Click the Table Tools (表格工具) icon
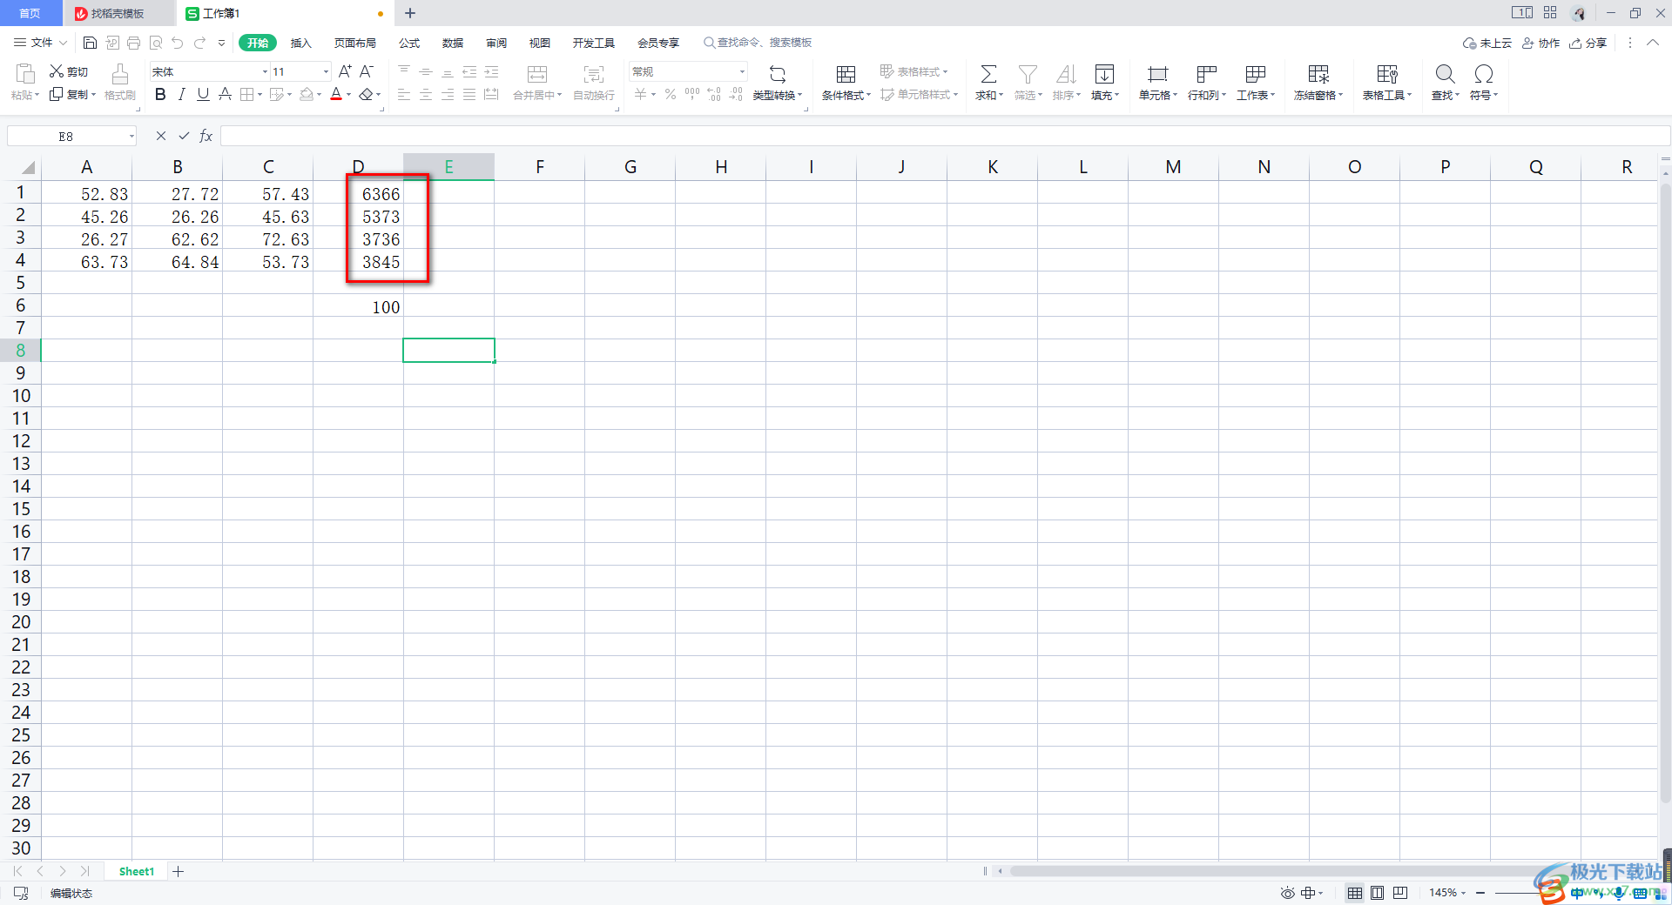The width and height of the screenshot is (1672, 905). 1387,75
